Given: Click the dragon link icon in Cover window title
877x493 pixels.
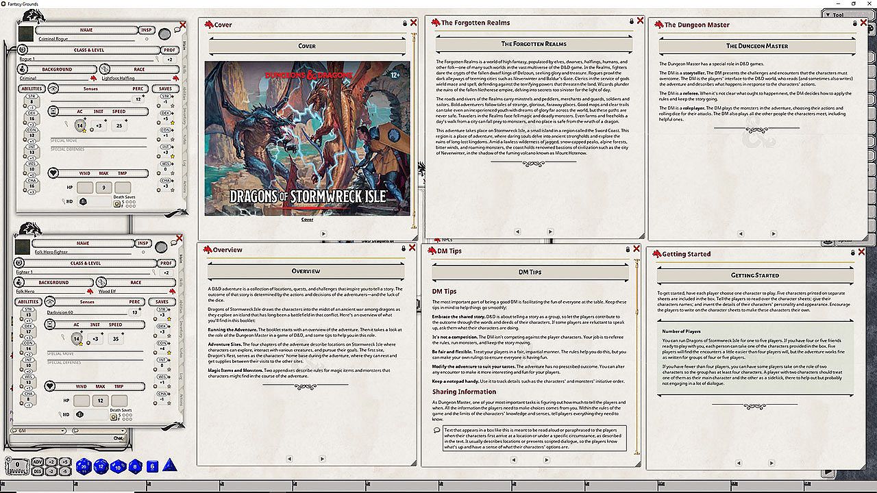Looking at the screenshot, I should tap(208, 25).
